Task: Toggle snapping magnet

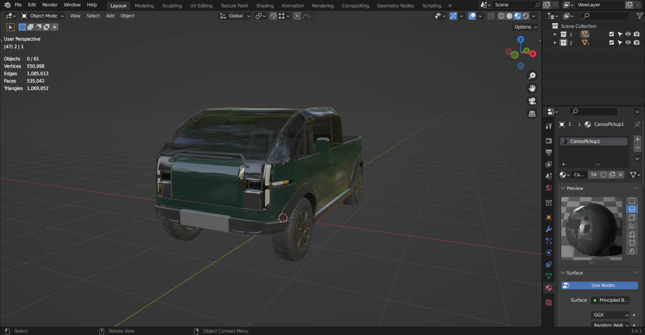Action: tap(273, 16)
